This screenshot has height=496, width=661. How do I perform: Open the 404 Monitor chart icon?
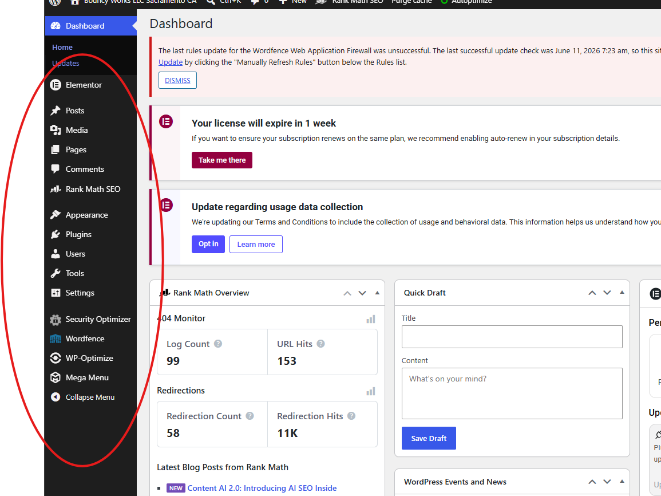pos(370,319)
